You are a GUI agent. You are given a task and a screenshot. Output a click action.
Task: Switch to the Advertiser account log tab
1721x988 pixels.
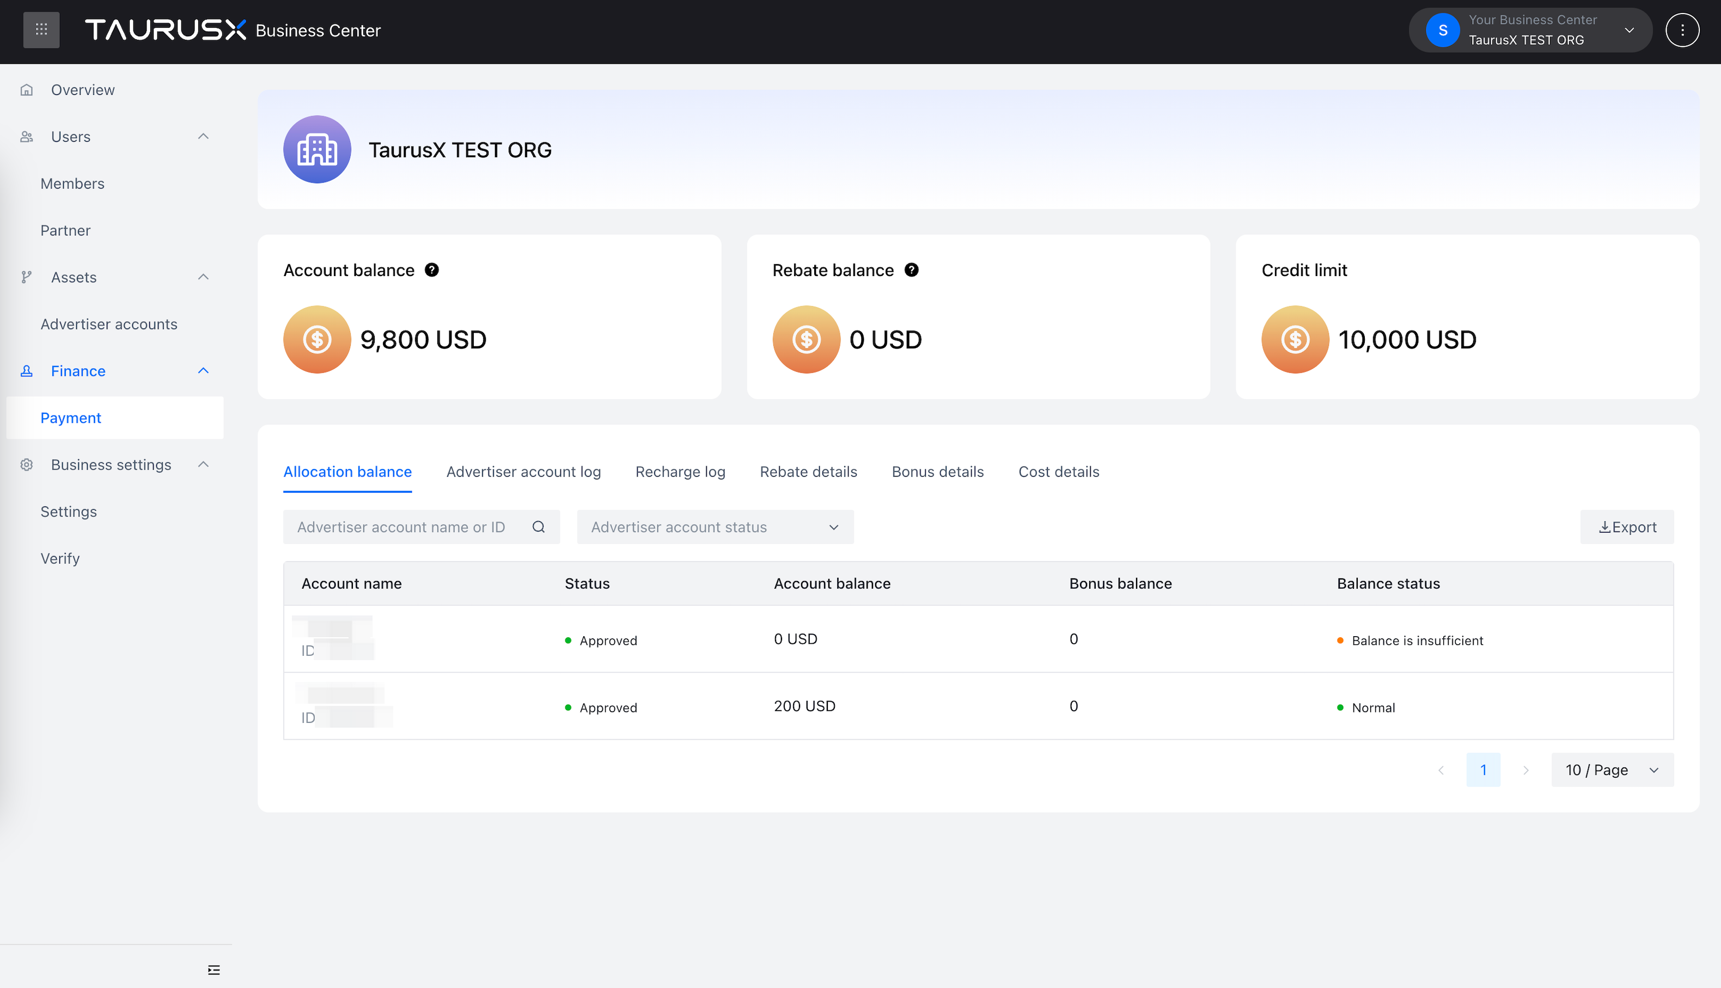click(x=523, y=472)
